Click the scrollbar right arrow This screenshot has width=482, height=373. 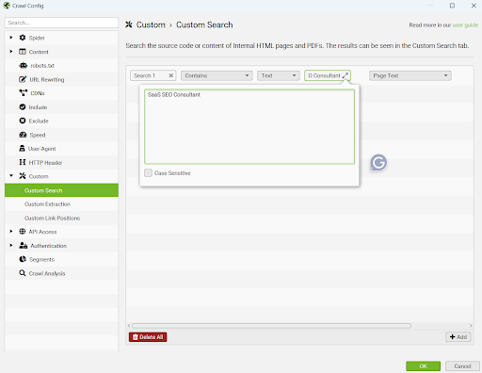[471, 326]
